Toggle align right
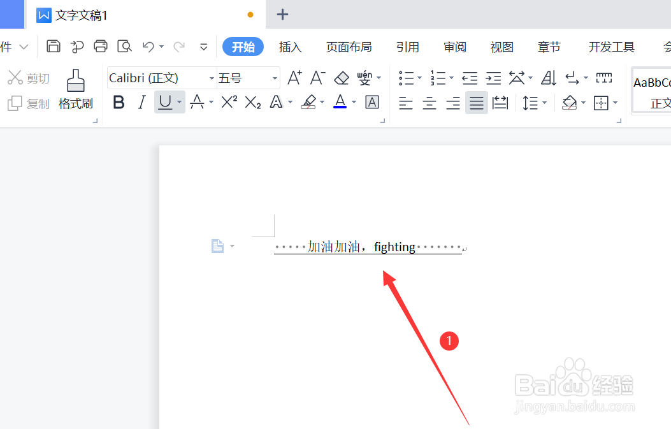 [x=453, y=103]
